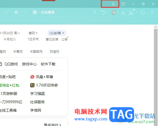Open the 学信网 link

click(x=36, y=110)
